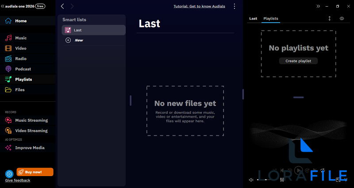
Task: Open the Music section
Action: point(27,38)
